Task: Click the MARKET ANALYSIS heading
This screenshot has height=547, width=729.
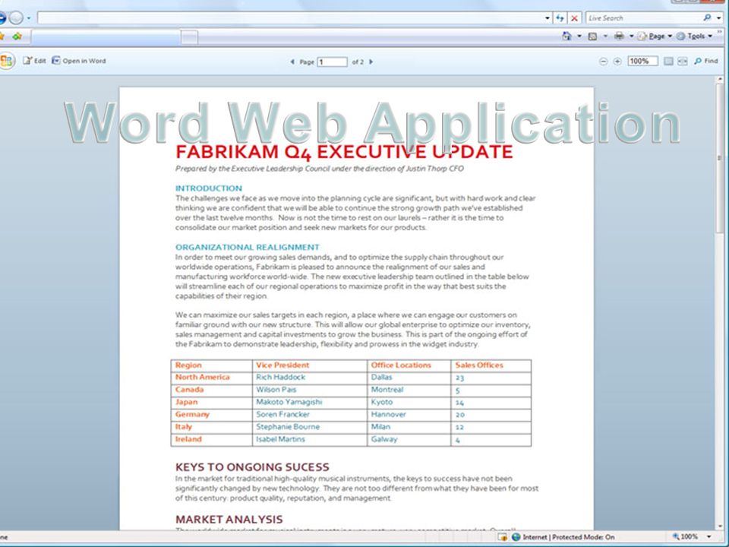Action: [x=229, y=519]
